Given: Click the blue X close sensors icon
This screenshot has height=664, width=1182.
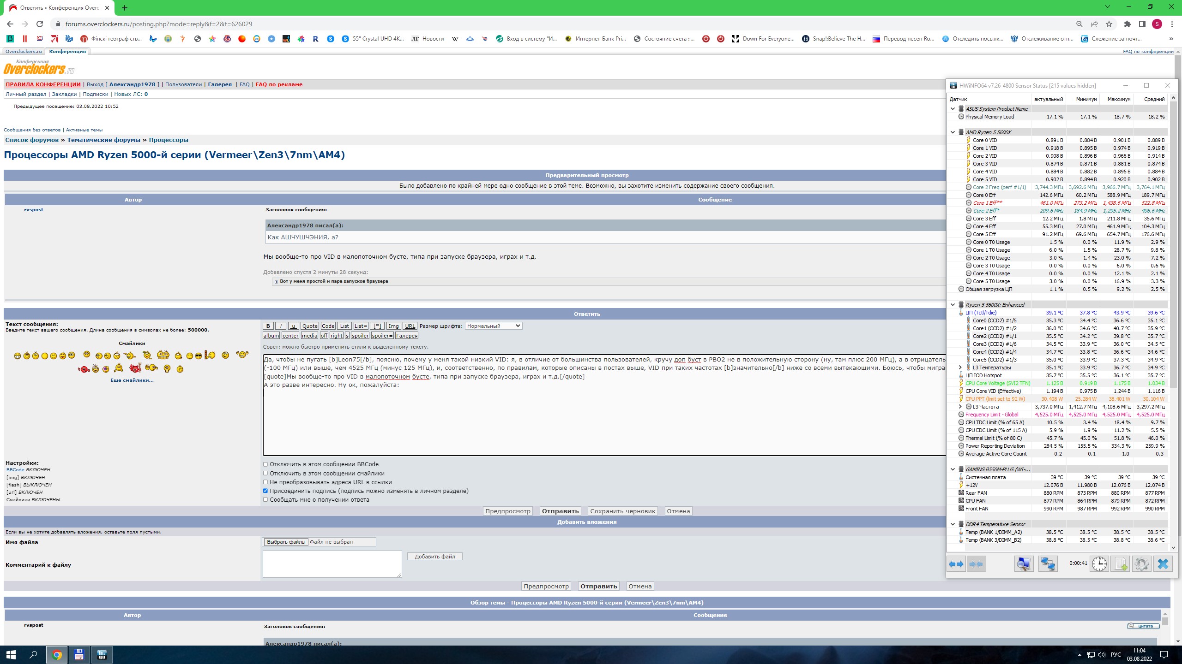Looking at the screenshot, I should 1163,564.
